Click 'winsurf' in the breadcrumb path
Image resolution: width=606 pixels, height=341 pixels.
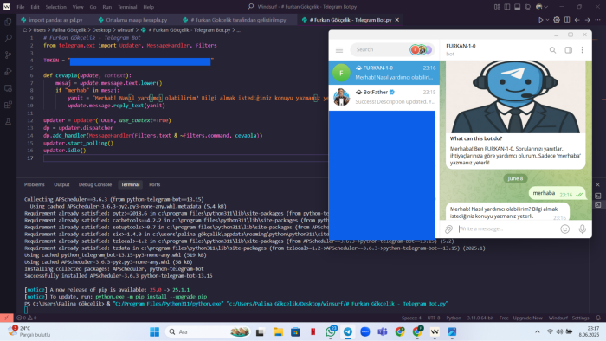(126, 30)
